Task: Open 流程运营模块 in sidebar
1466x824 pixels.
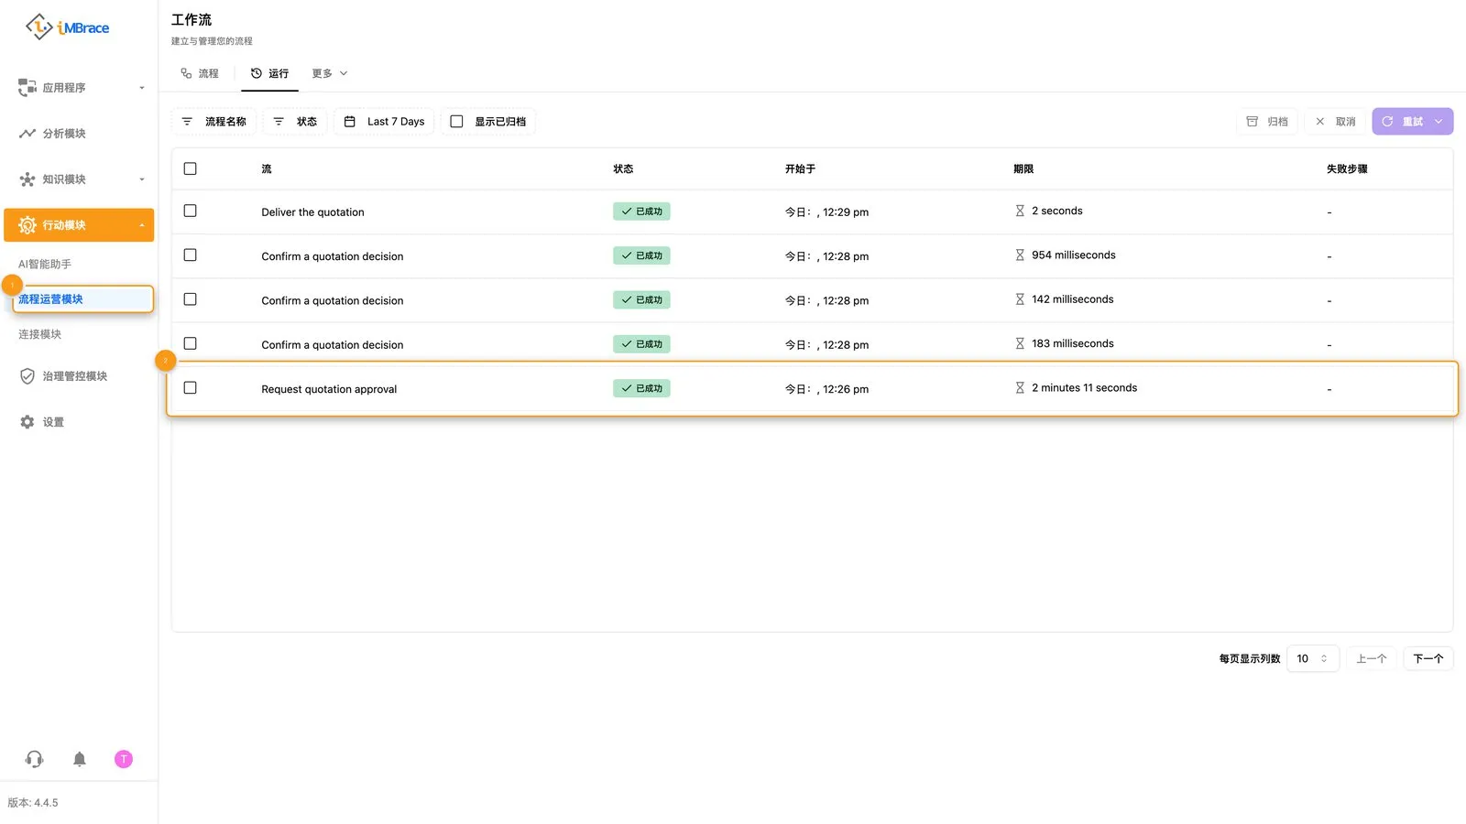Action: (x=82, y=299)
